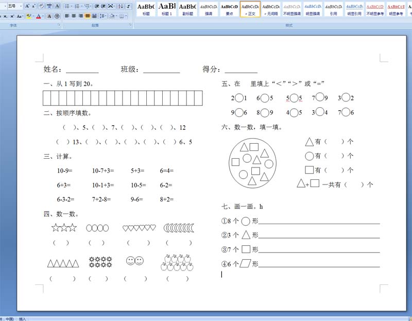Apply the 不明显强调 style

291,9
